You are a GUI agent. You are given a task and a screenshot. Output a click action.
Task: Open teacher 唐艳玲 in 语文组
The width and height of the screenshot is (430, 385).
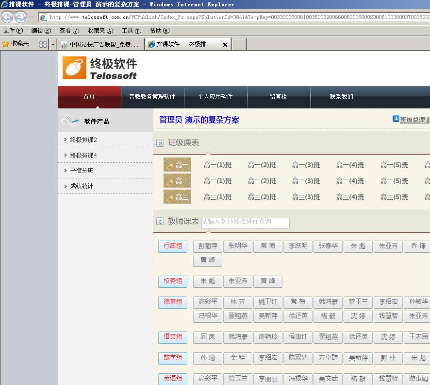268,337
